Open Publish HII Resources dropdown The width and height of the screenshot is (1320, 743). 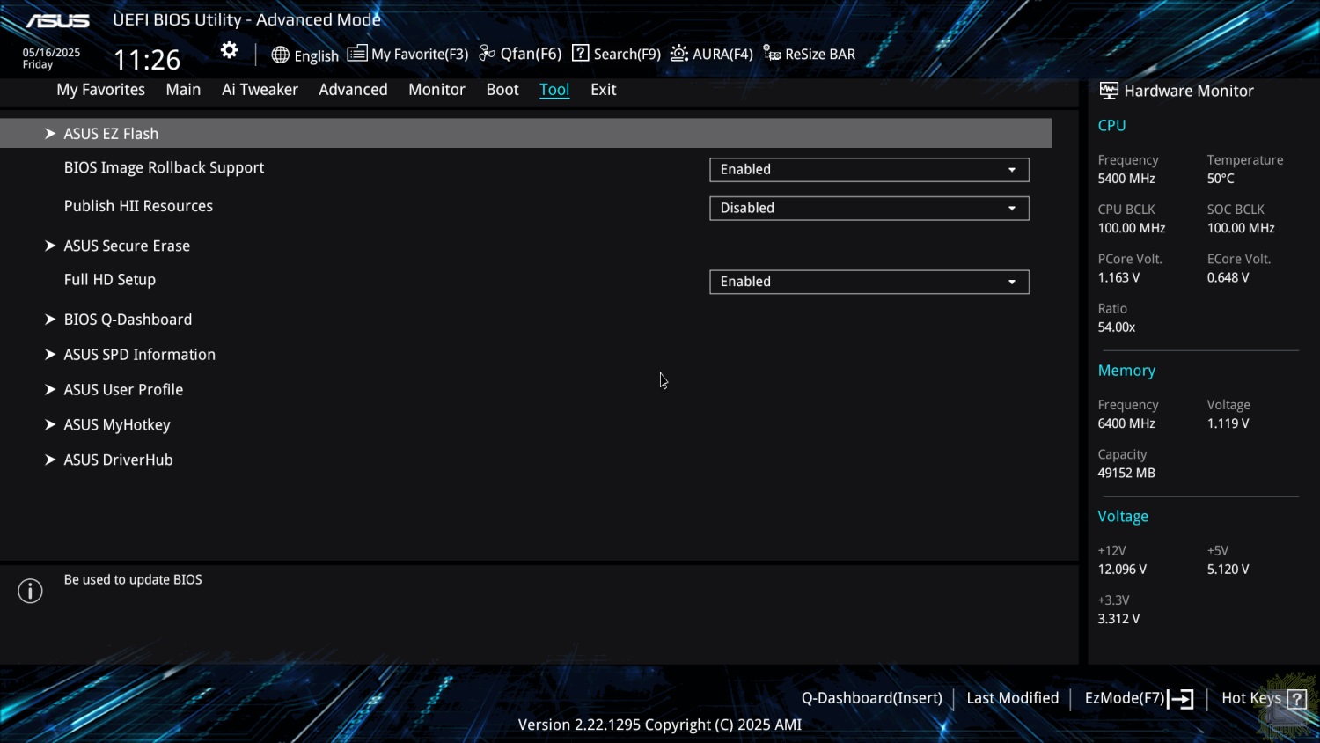pos(869,209)
